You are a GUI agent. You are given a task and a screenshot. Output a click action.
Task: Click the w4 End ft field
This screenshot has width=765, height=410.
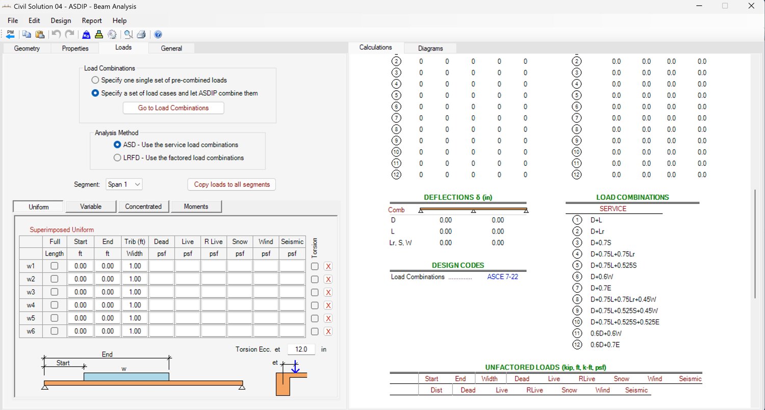pos(108,305)
